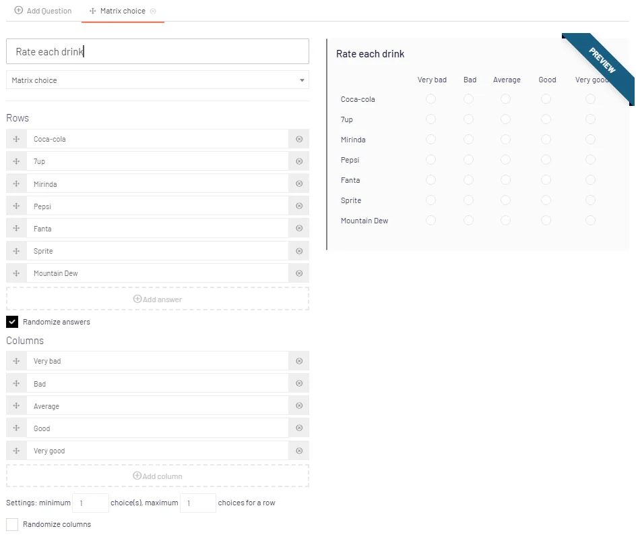
Task: Edit the Bad column text field
Action: (158, 383)
